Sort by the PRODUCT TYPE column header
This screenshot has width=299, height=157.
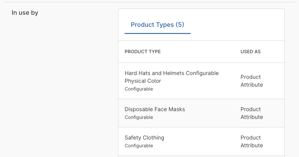pyautogui.click(x=143, y=52)
